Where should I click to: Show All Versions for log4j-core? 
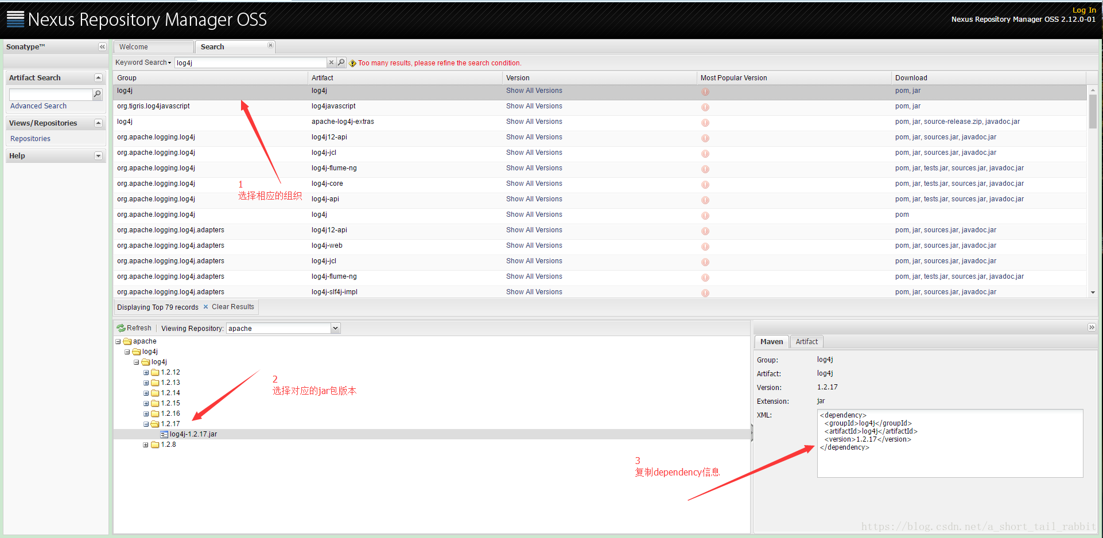[x=534, y=184]
